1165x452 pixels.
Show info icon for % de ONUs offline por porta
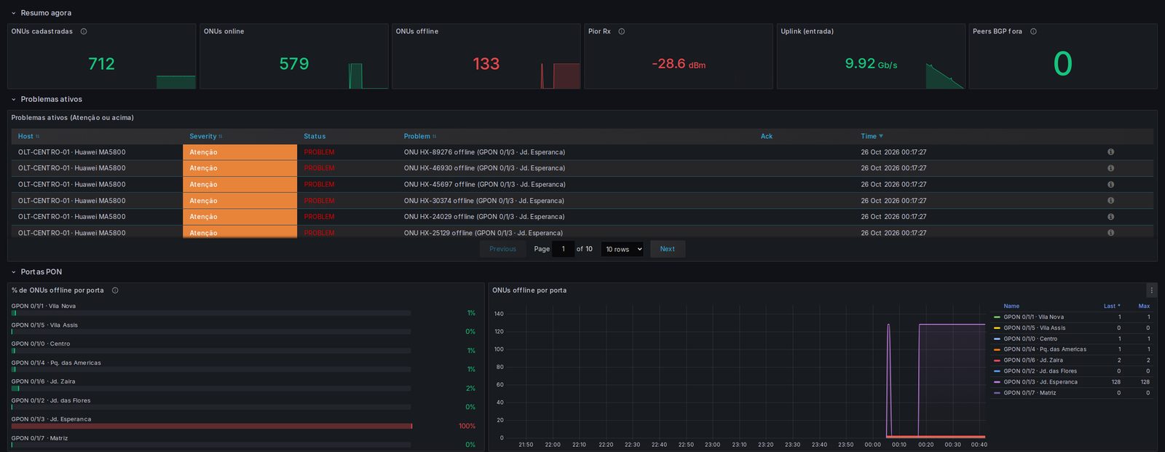[x=115, y=290]
